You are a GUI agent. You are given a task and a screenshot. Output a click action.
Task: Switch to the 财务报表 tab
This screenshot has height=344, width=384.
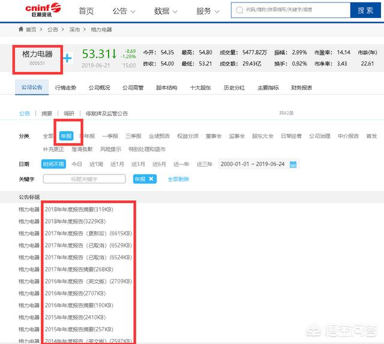coord(301,87)
